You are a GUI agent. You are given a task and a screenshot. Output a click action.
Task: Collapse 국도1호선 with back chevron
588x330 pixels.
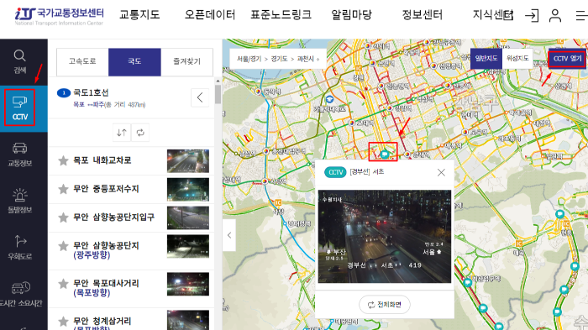pyautogui.click(x=200, y=98)
